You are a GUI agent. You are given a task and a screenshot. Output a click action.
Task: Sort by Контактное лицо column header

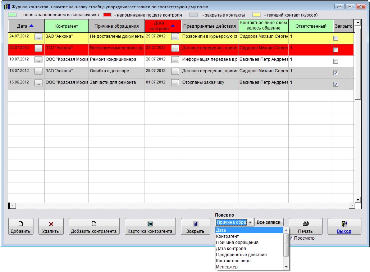263,26
